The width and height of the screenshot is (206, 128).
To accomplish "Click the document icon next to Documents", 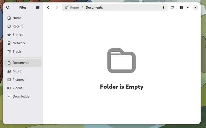I will (9, 63).
